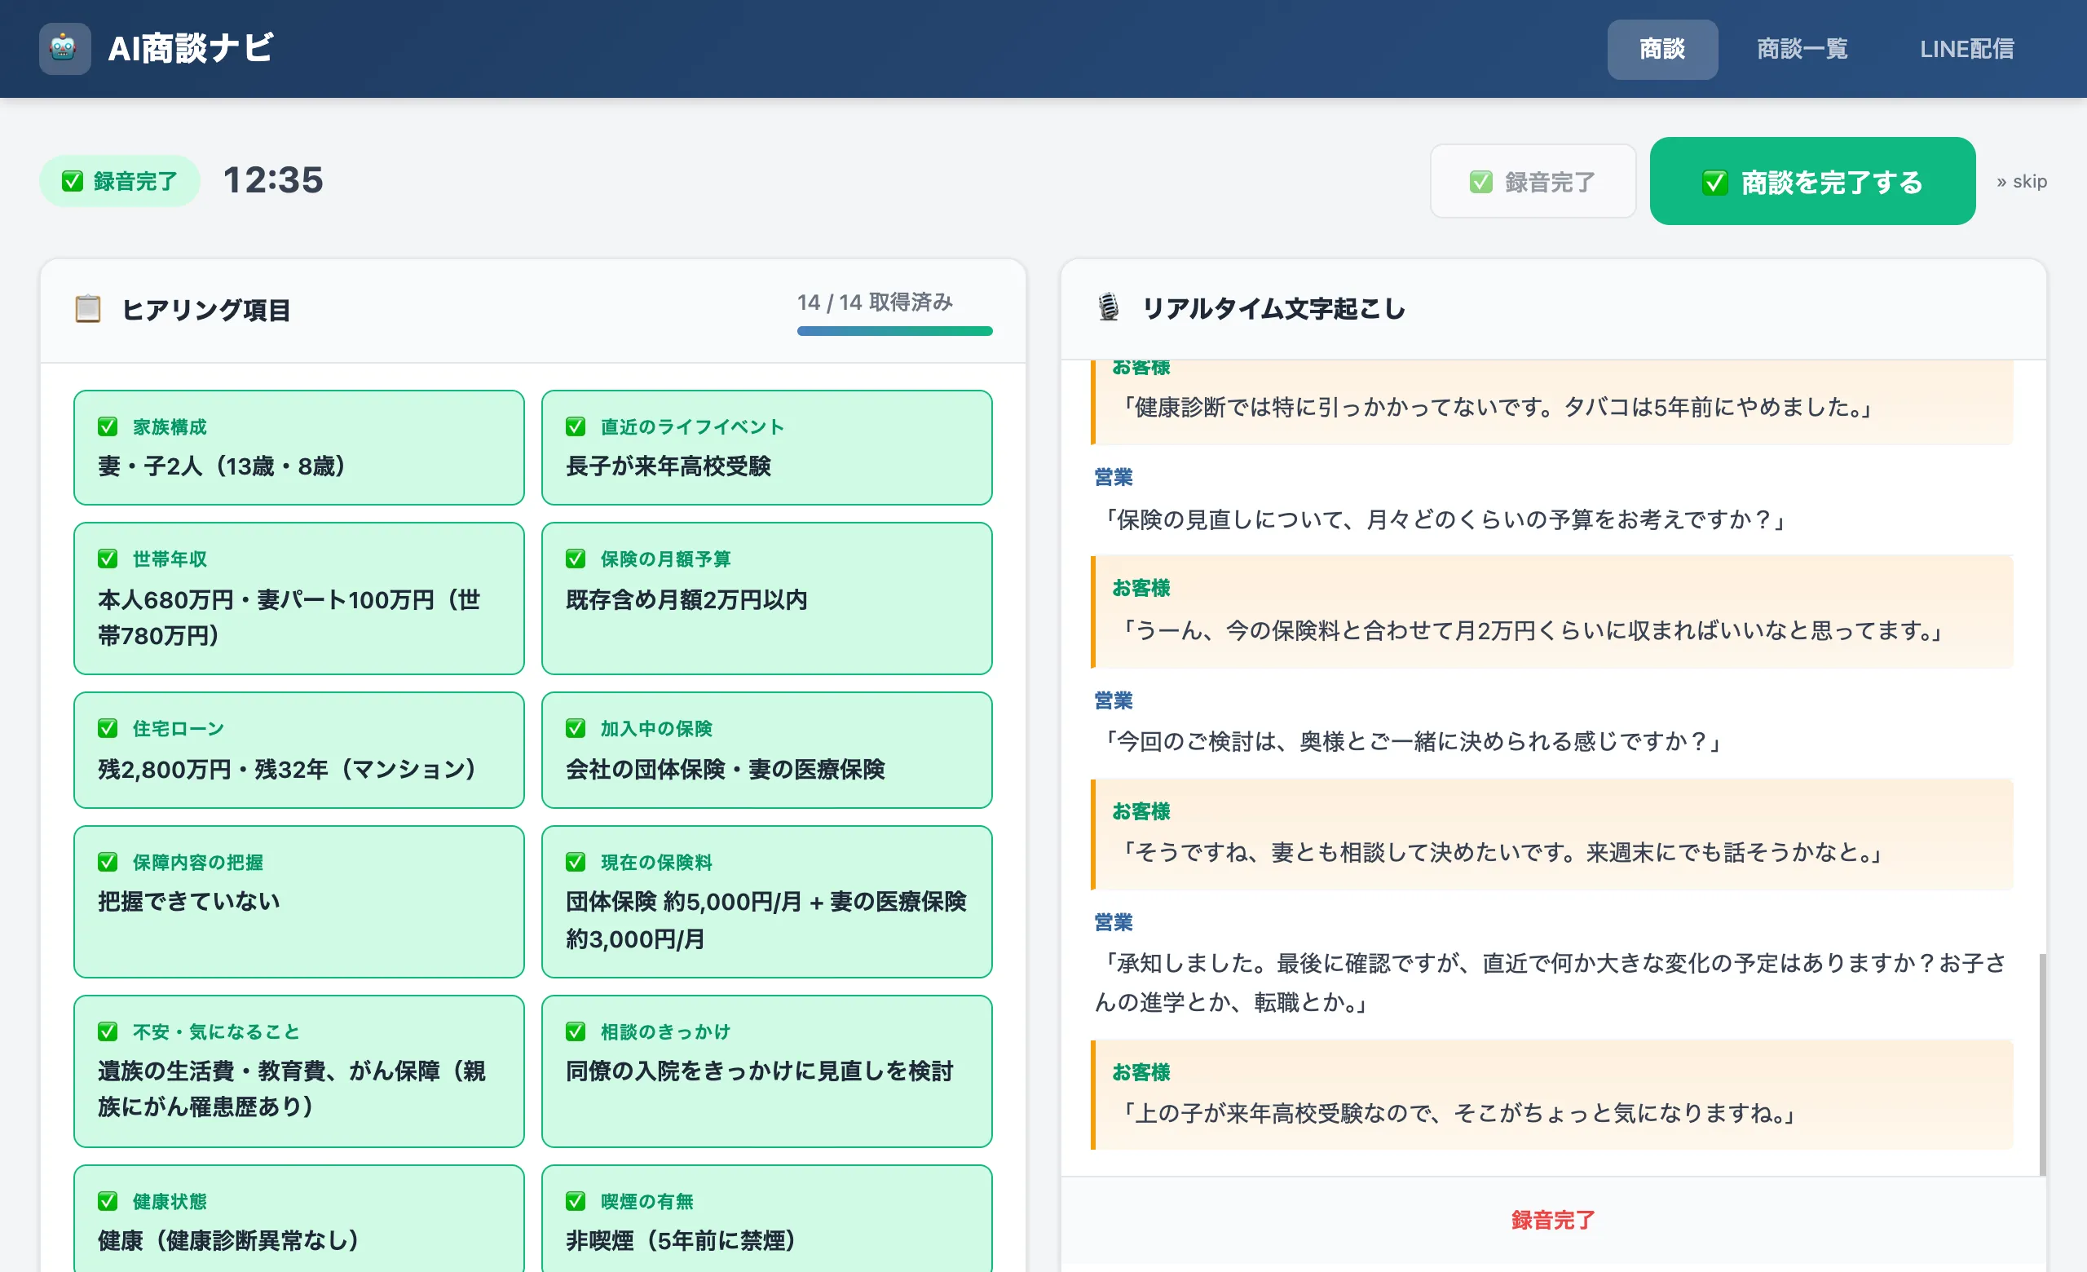Click the 録音完了 notice at transcript bottom
The width and height of the screenshot is (2087, 1272).
click(1552, 1220)
